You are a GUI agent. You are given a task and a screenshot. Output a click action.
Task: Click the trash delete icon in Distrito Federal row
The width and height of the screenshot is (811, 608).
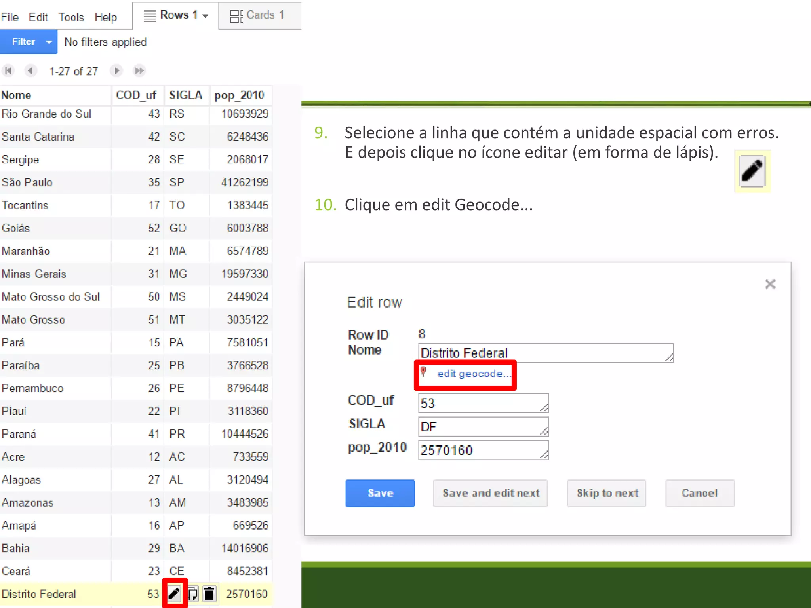click(209, 594)
